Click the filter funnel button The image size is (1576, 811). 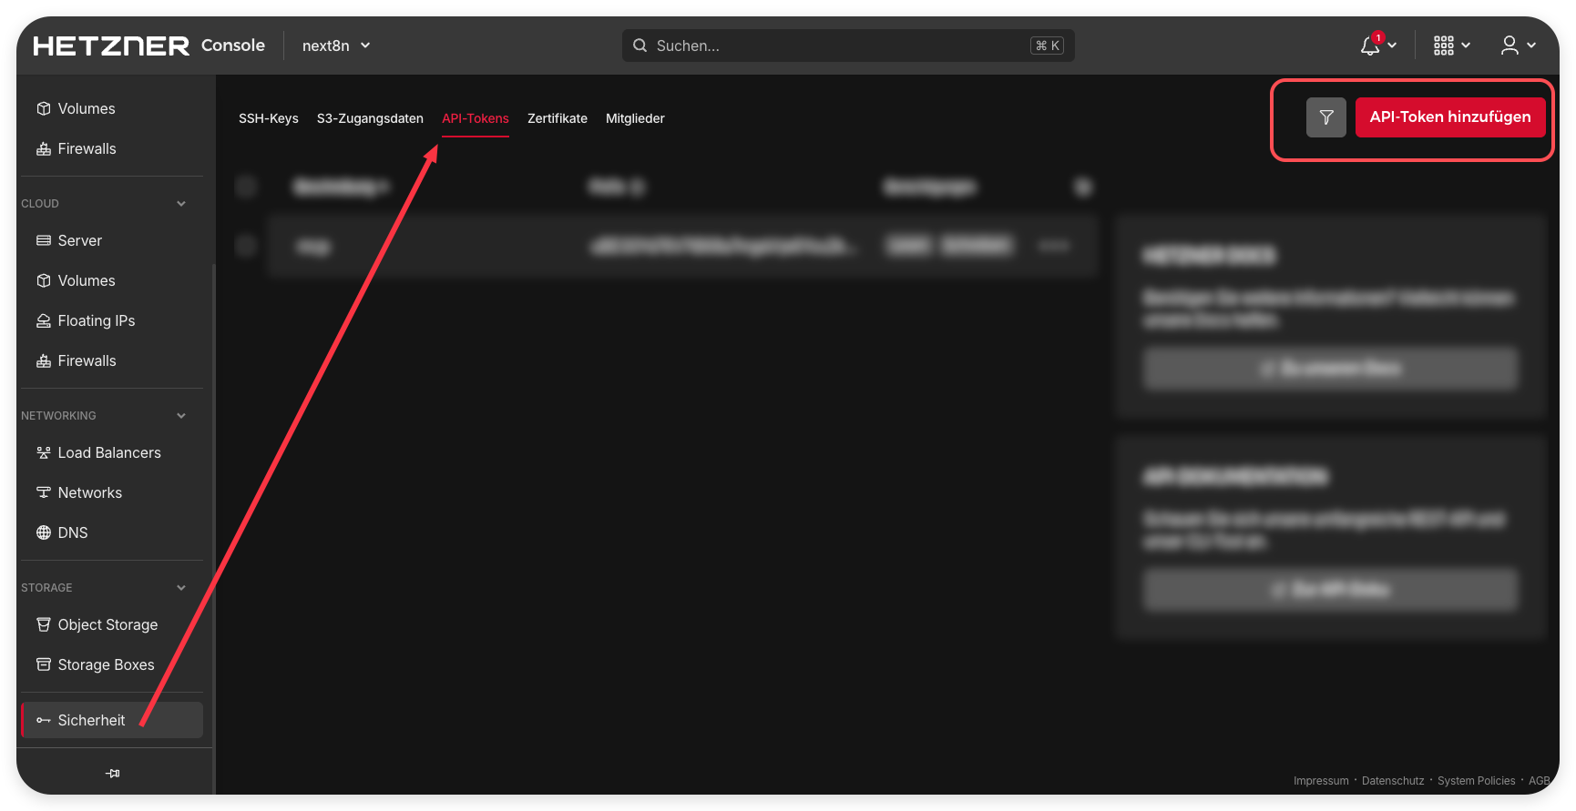1326,117
